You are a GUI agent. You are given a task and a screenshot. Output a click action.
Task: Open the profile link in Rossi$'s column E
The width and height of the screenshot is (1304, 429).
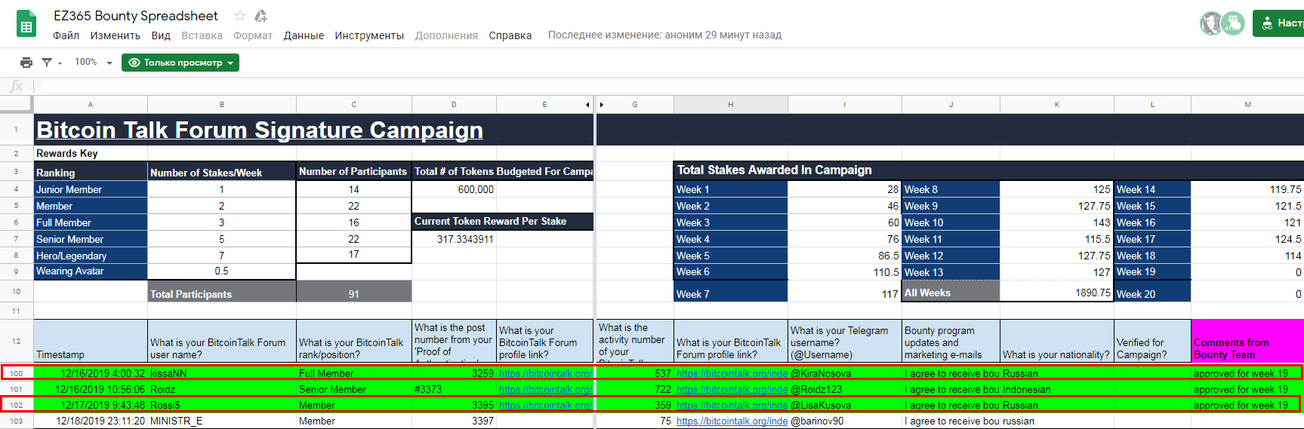pyautogui.click(x=545, y=405)
